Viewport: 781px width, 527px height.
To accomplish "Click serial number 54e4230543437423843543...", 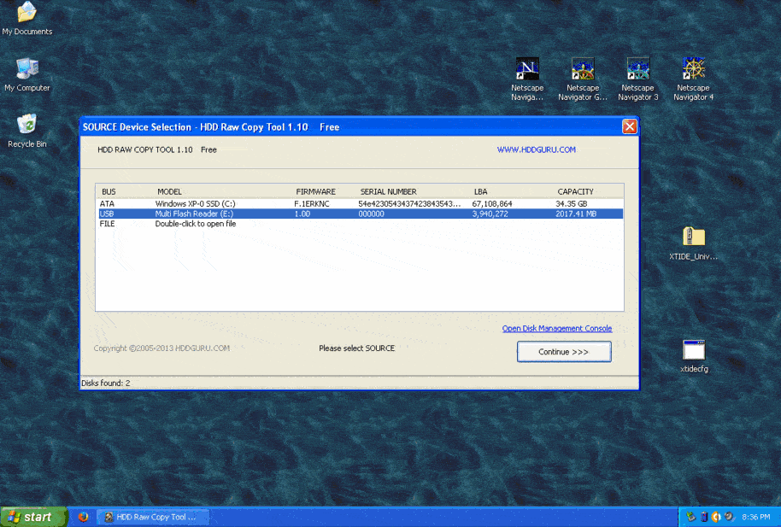I will coord(409,204).
